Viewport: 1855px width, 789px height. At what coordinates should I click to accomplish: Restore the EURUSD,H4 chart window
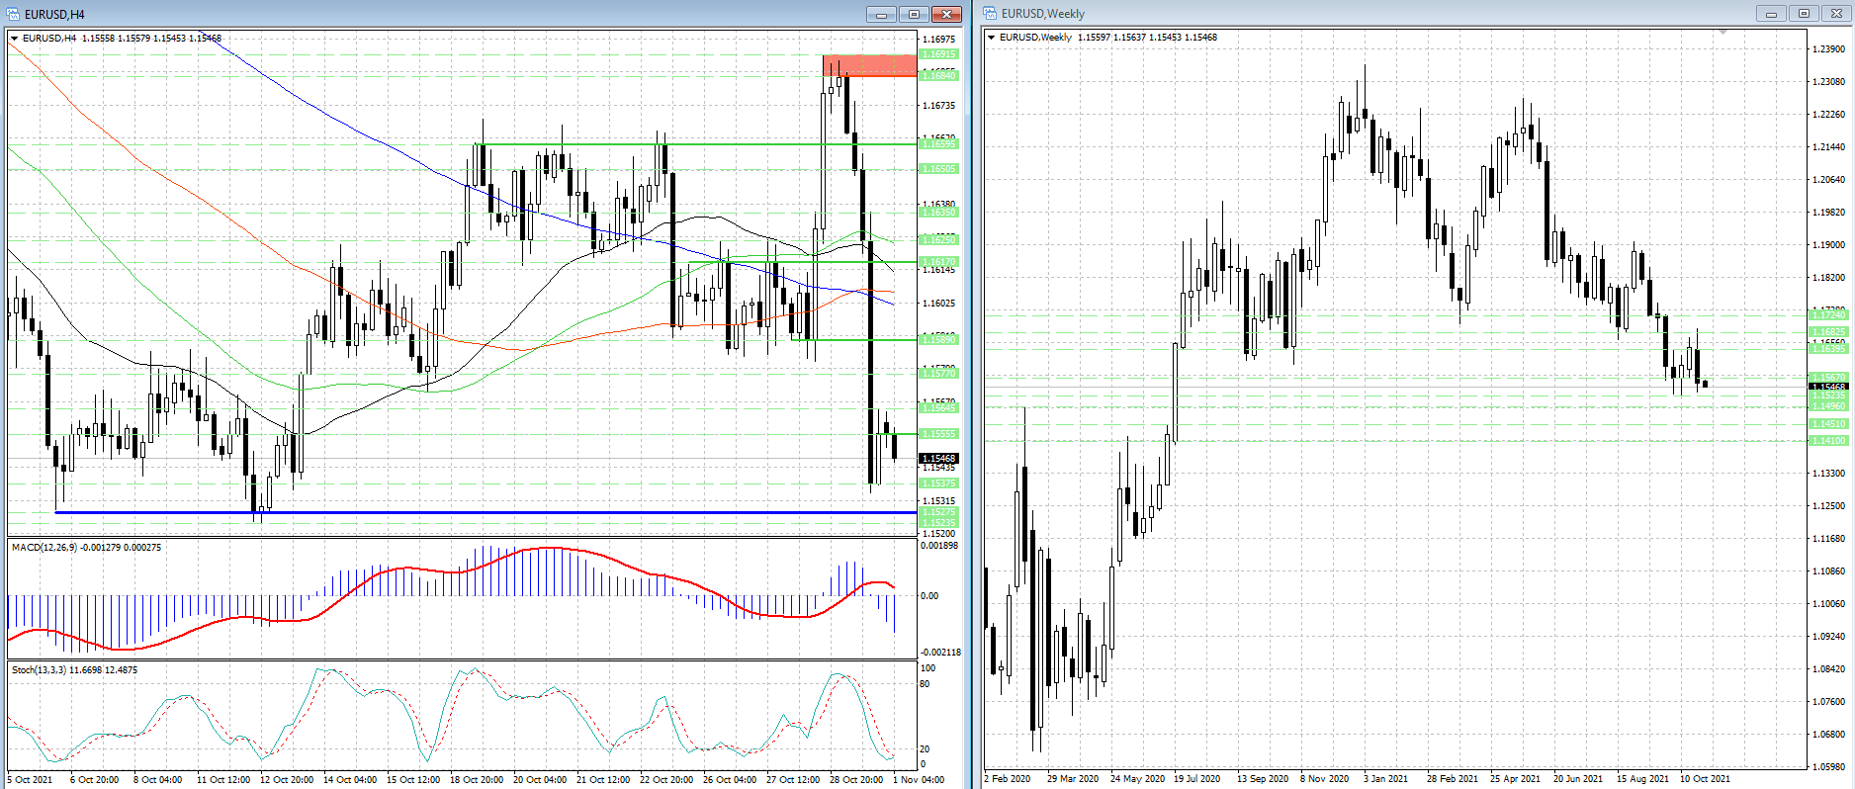point(914,14)
